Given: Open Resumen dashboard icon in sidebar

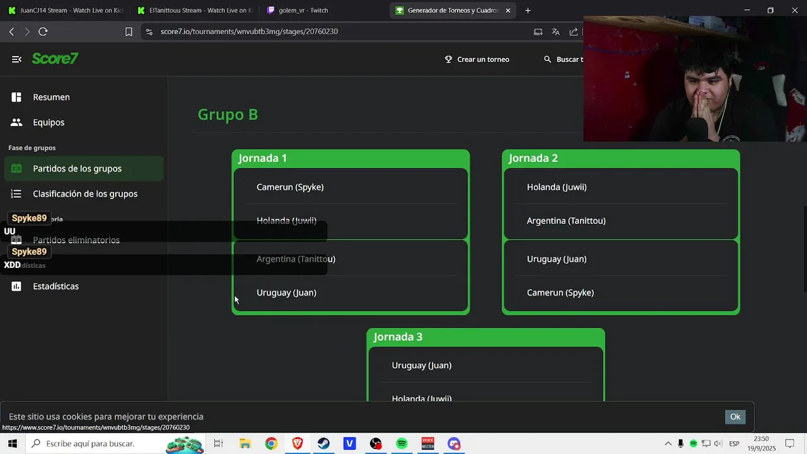Looking at the screenshot, I should click(16, 97).
